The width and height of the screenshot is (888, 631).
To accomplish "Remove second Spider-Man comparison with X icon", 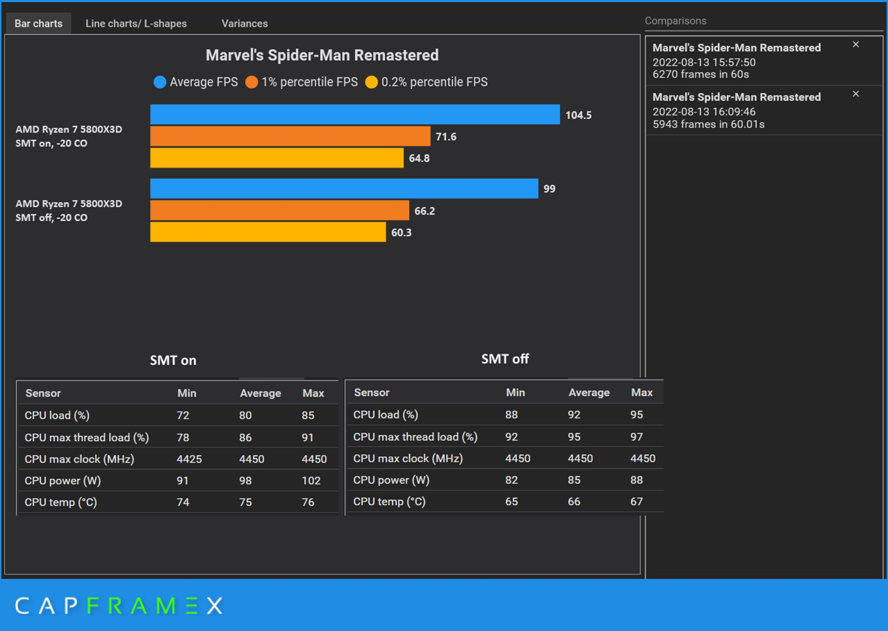I will point(856,94).
